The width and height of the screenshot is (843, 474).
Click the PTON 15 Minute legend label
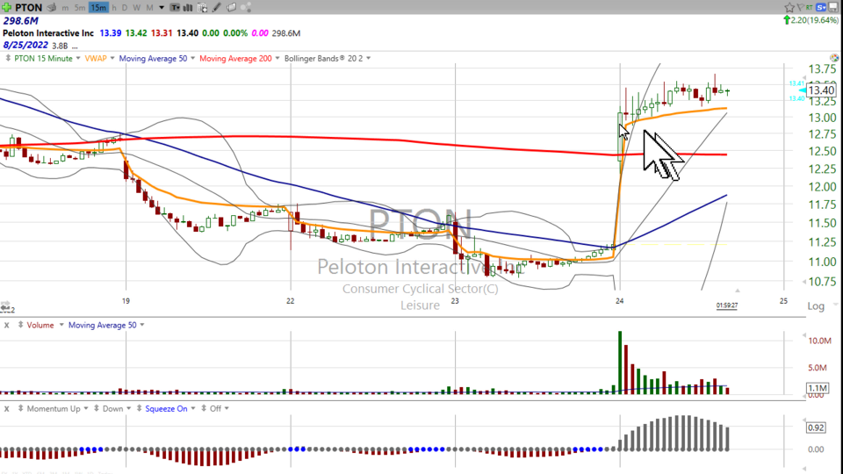tap(44, 58)
